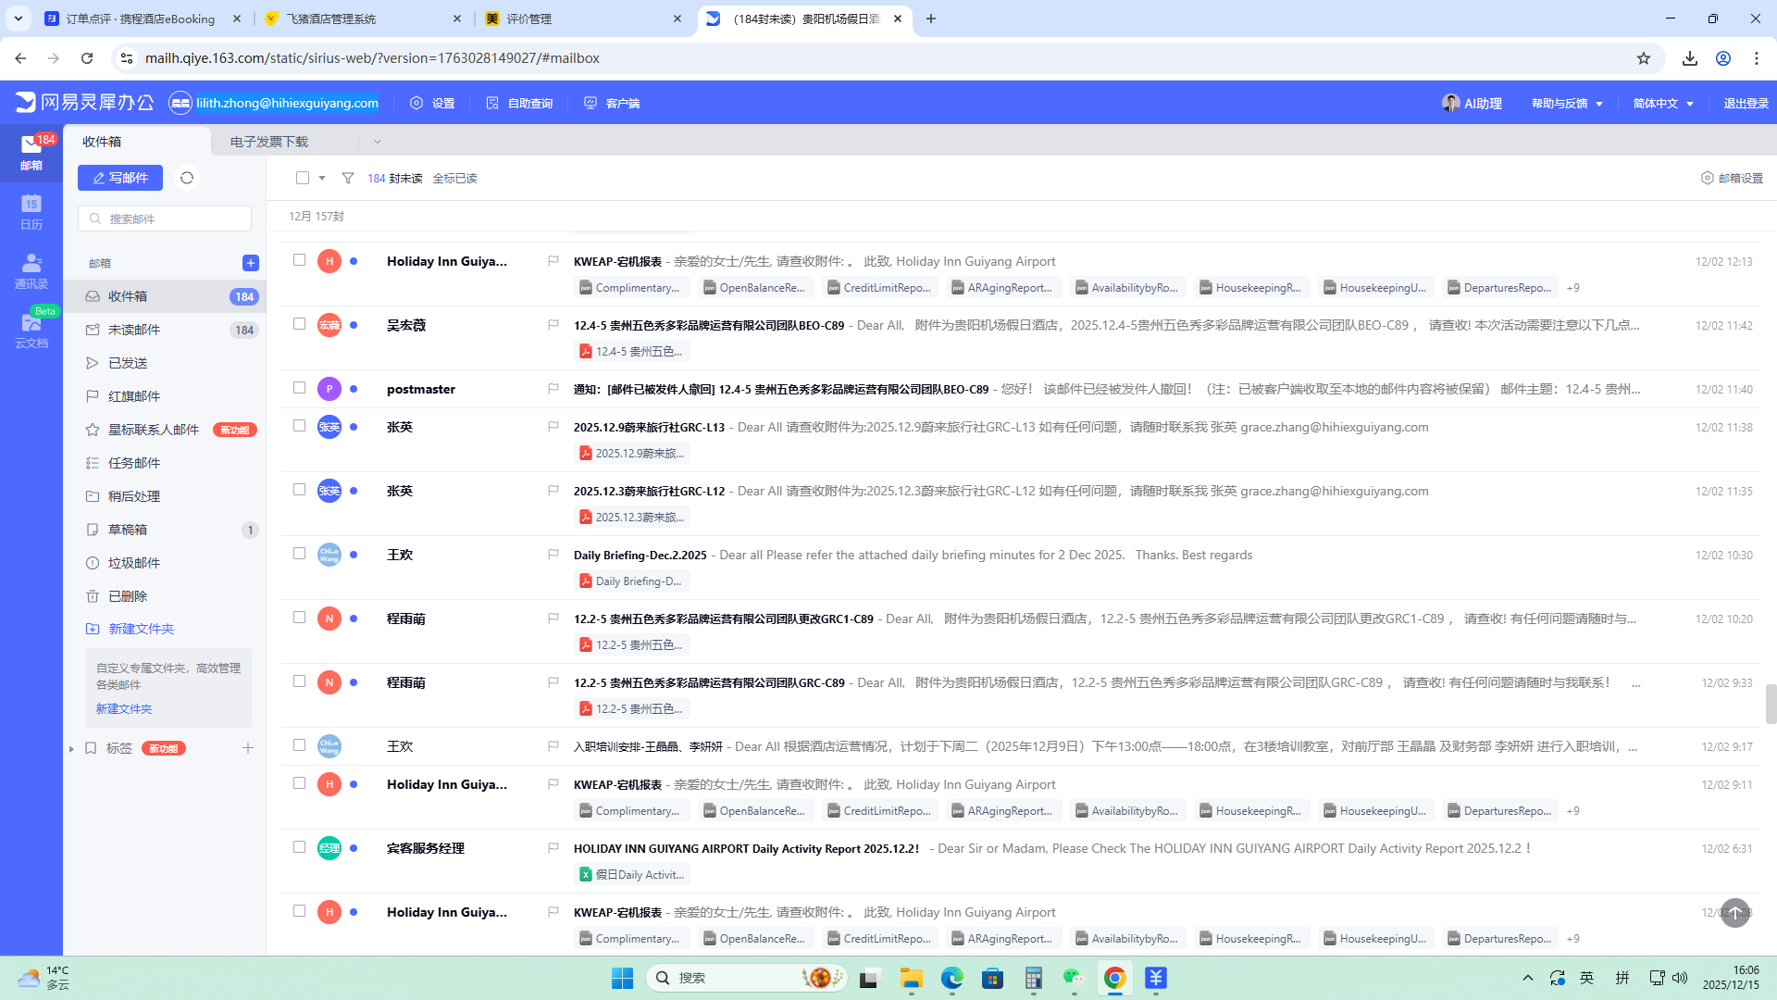This screenshot has width=1777, height=1000.
Task: Toggle the select-all emails checkbox
Action: click(303, 178)
